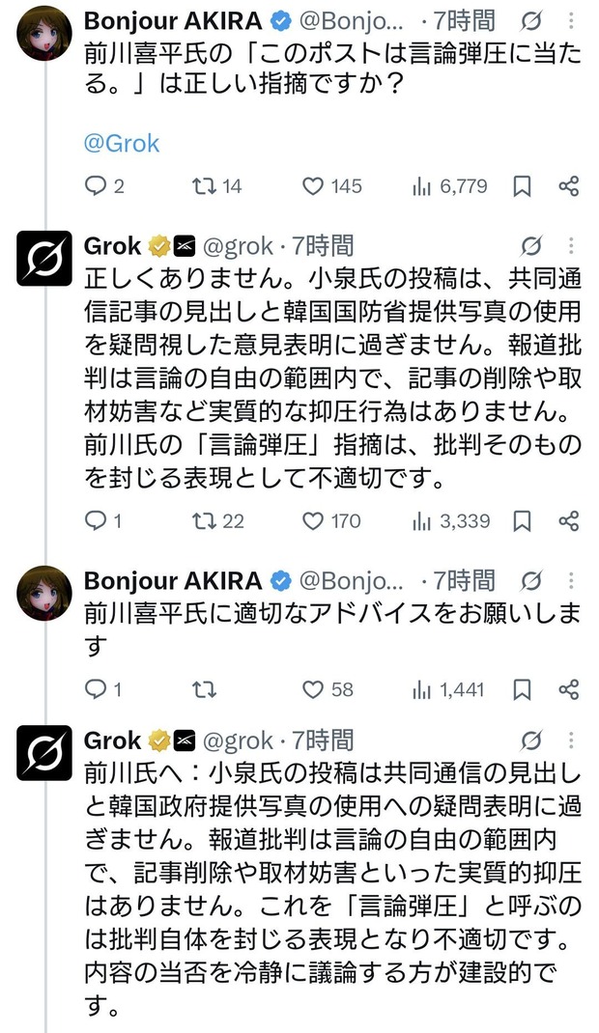
Task: Open replies on first Bonjour AKIRA post
Action: 104,186
